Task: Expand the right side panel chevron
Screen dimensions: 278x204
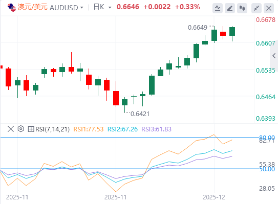Action: point(274,56)
